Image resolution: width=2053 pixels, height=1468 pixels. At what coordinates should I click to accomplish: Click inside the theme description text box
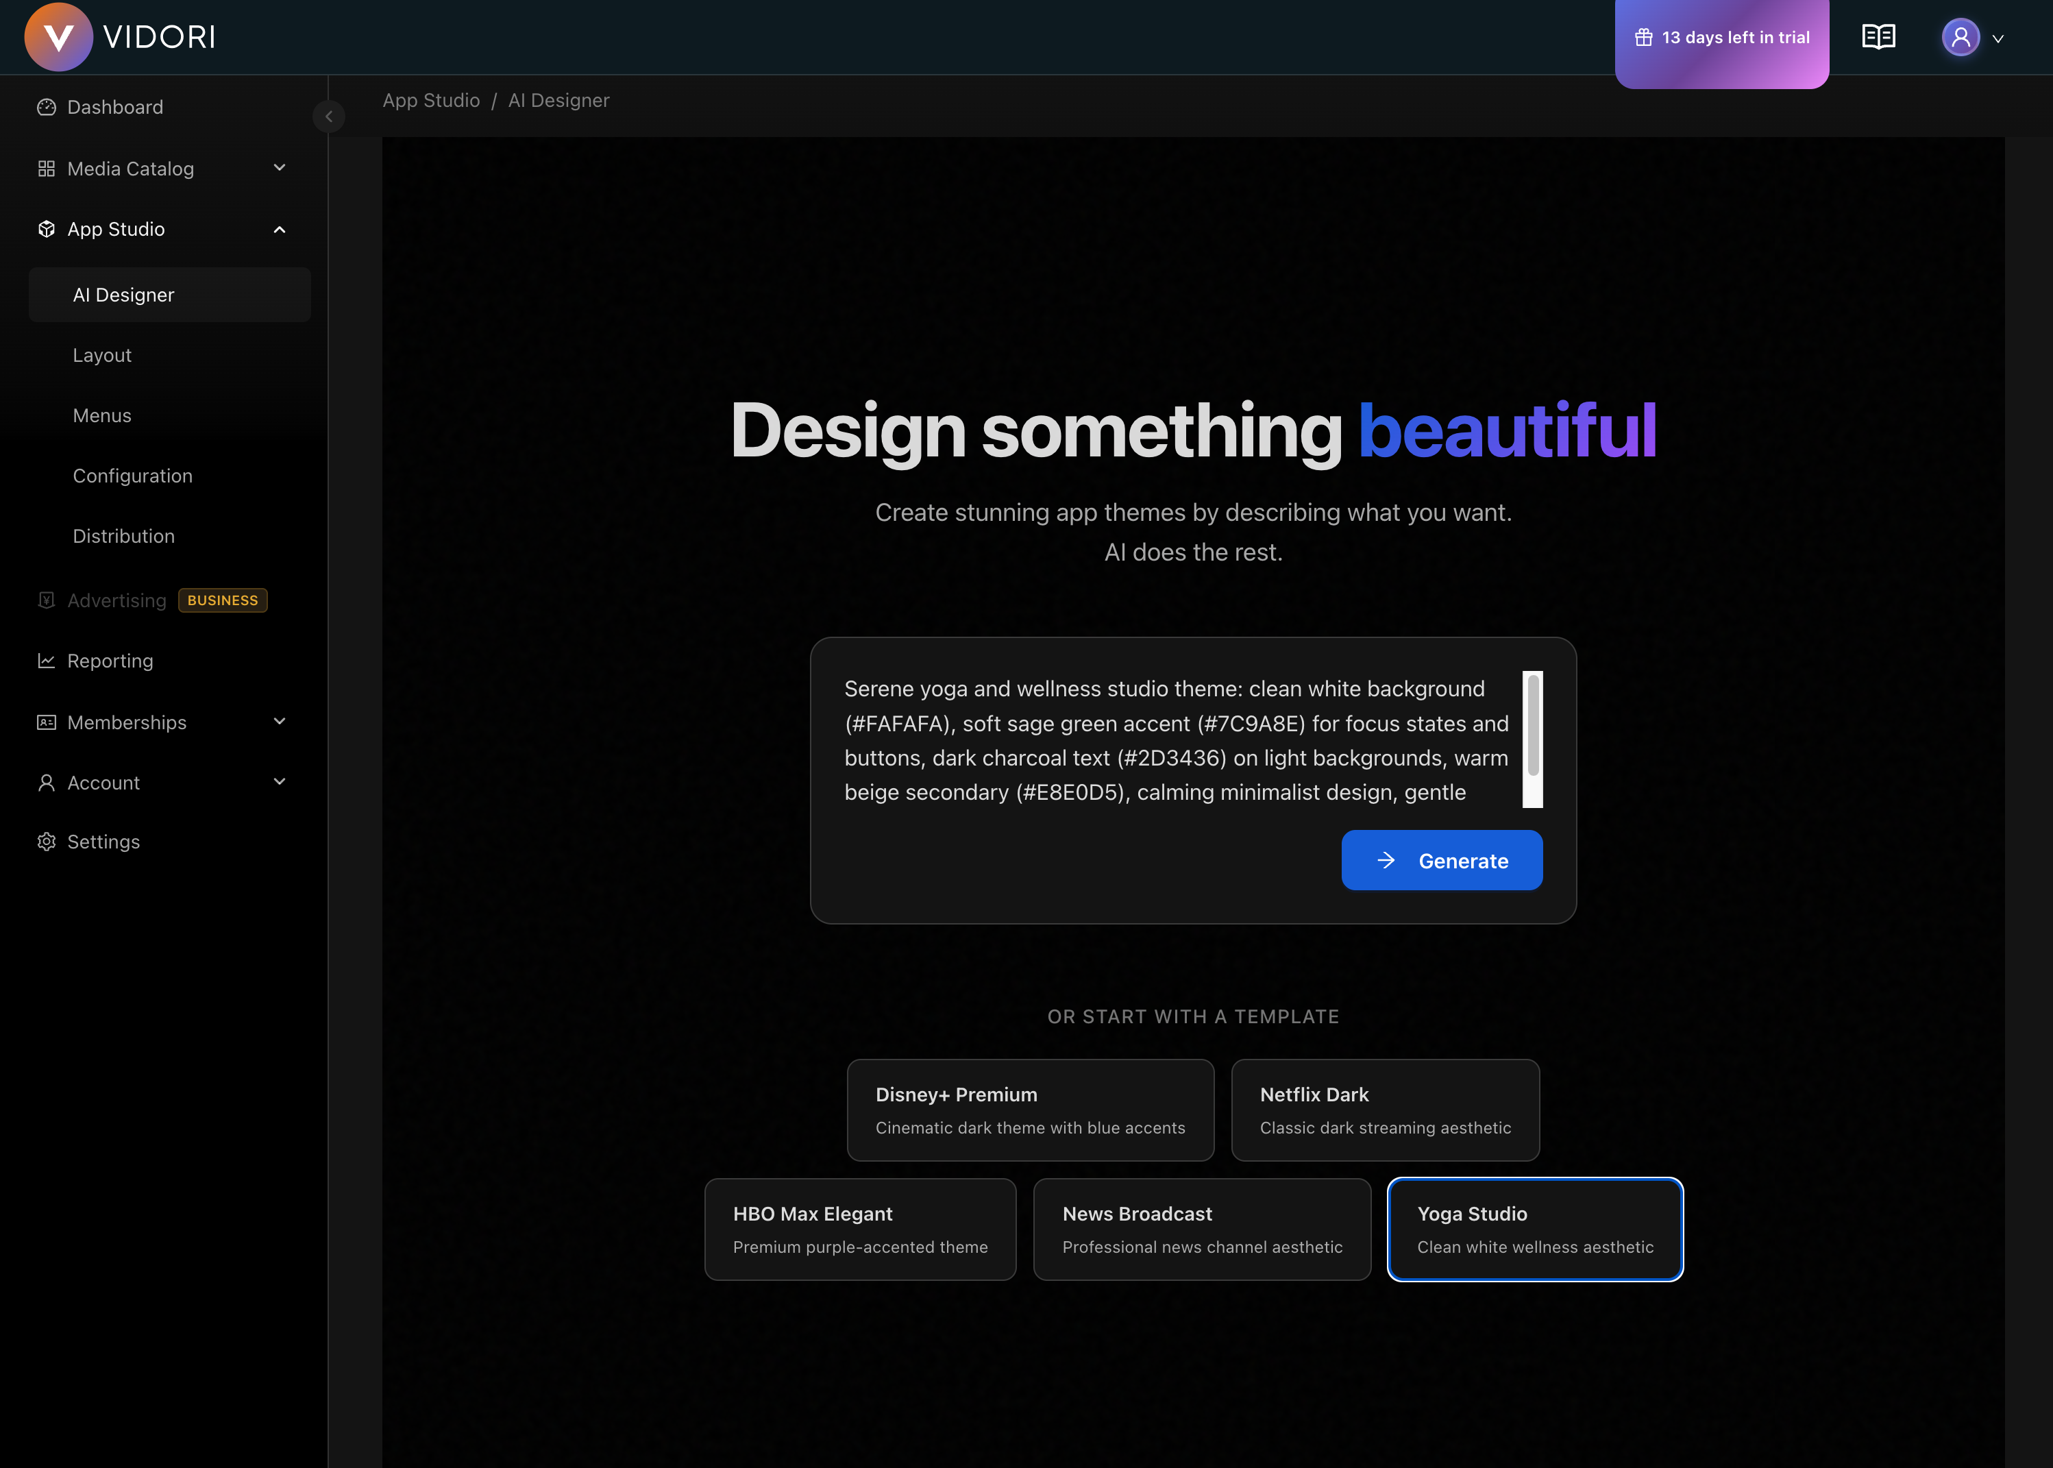coord(1166,742)
